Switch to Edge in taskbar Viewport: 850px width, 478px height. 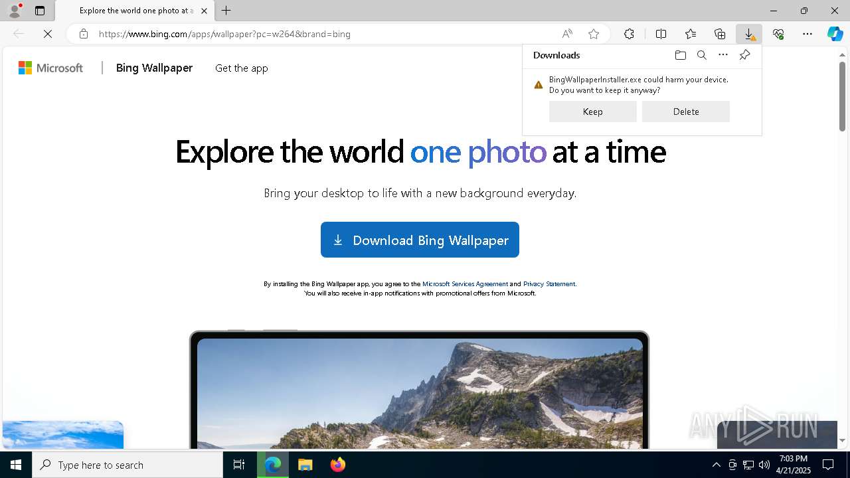(x=273, y=465)
